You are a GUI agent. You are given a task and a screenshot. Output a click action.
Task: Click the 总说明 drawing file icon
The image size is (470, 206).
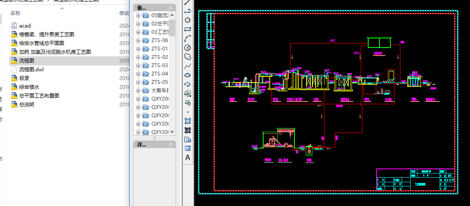click(x=14, y=104)
